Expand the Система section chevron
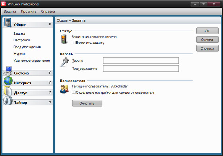 50,73
